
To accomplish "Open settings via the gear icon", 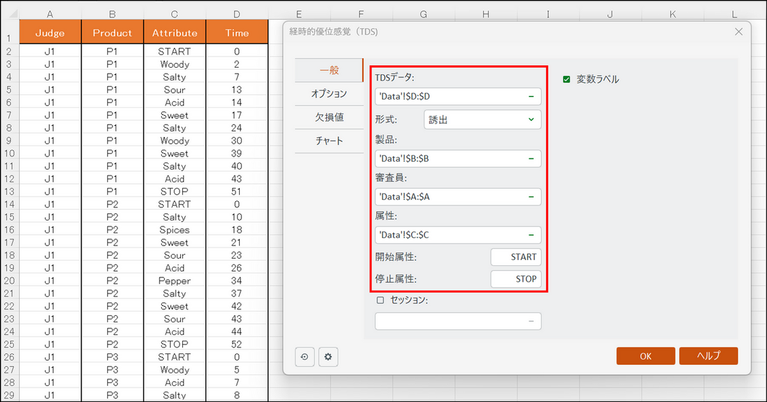I will (329, 357).
